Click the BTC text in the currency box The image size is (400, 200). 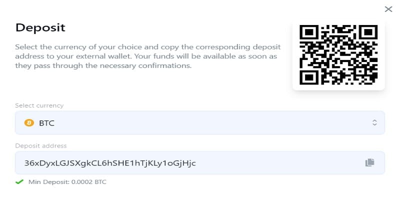tap(46, 122)
